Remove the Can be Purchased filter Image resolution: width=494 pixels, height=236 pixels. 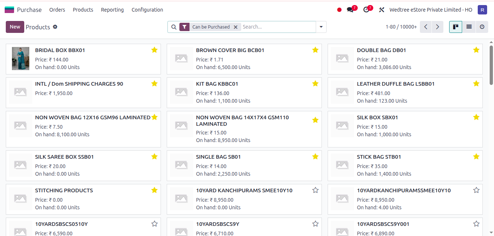point(235,27)
